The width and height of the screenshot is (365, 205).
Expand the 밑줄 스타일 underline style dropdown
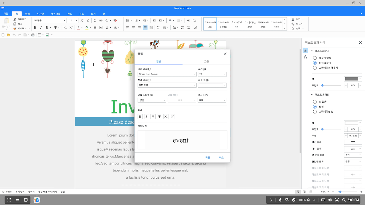pyautogui.click(x=152, y=100)
